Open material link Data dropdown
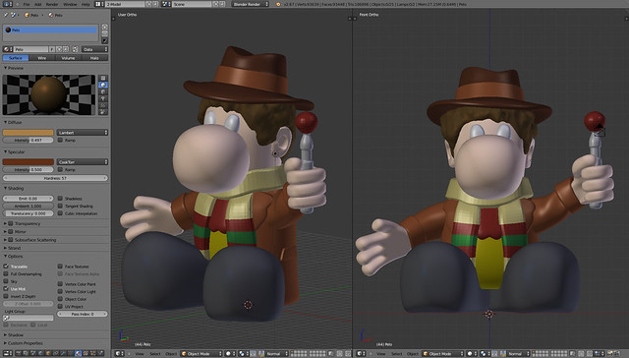The height and width of the screenshot is (358, 629). 94,49
